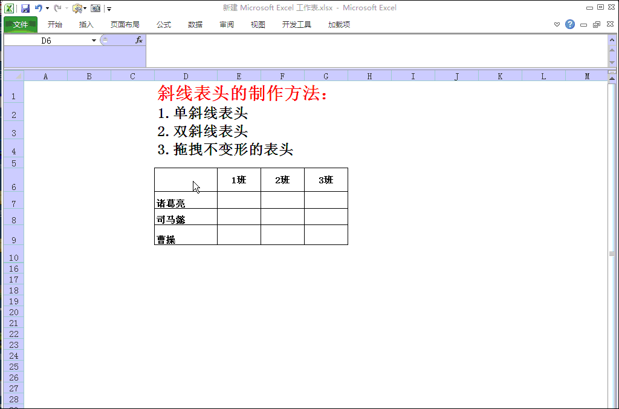Select the cell containing 诸葛亮

pos(186,200)
